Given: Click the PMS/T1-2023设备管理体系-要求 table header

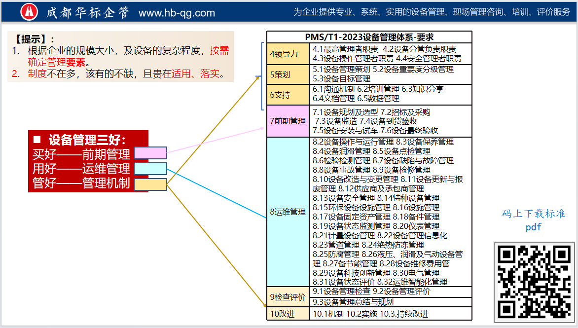Looking at the screenshot, I should point(369,37).
